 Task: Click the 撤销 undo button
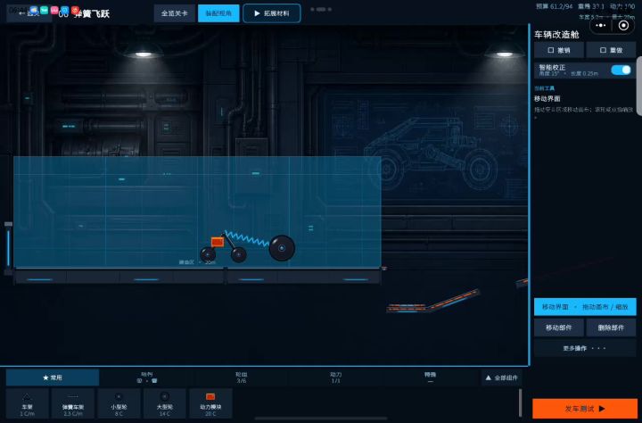pos(559,50)
